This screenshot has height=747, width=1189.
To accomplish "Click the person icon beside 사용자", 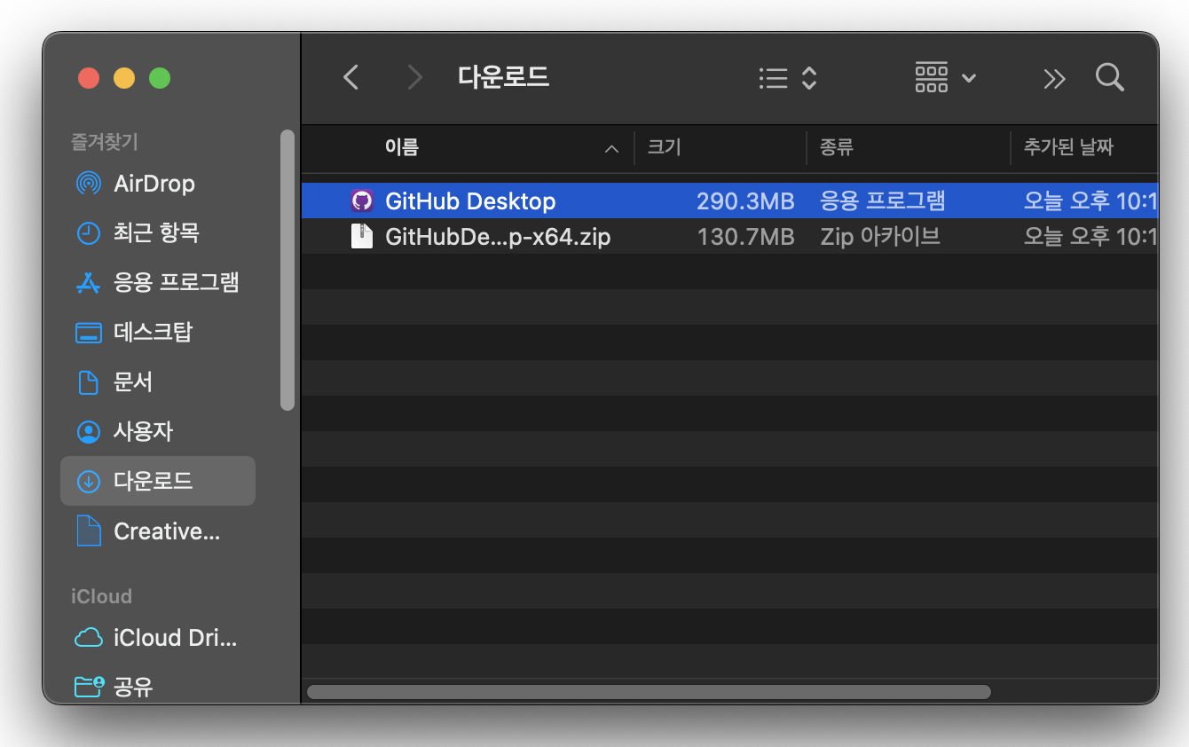I will (88, 432).
